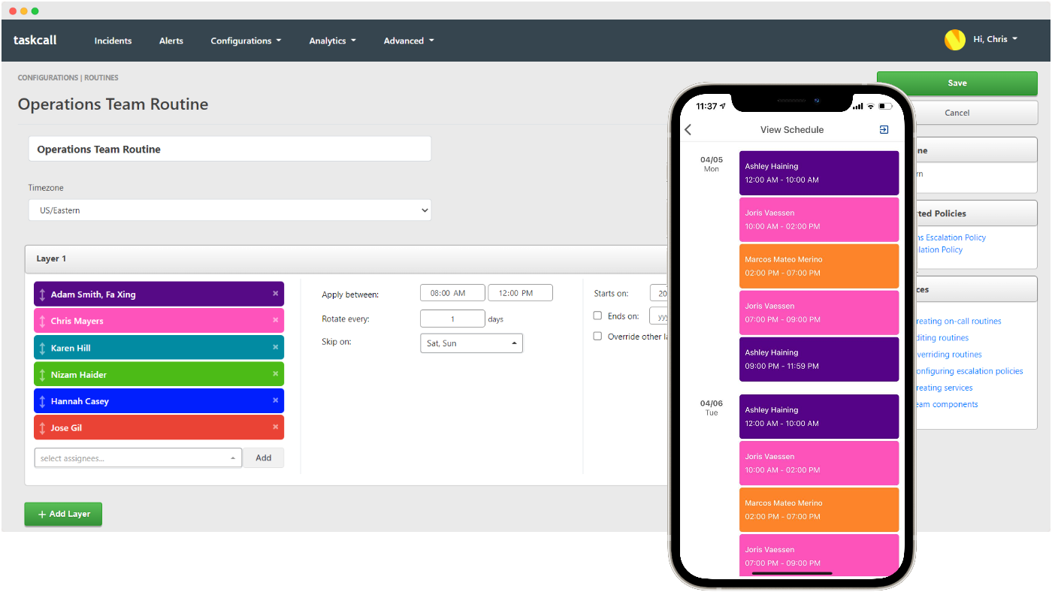
Task: Open the Incidents menu item
Action: (113, 41)
